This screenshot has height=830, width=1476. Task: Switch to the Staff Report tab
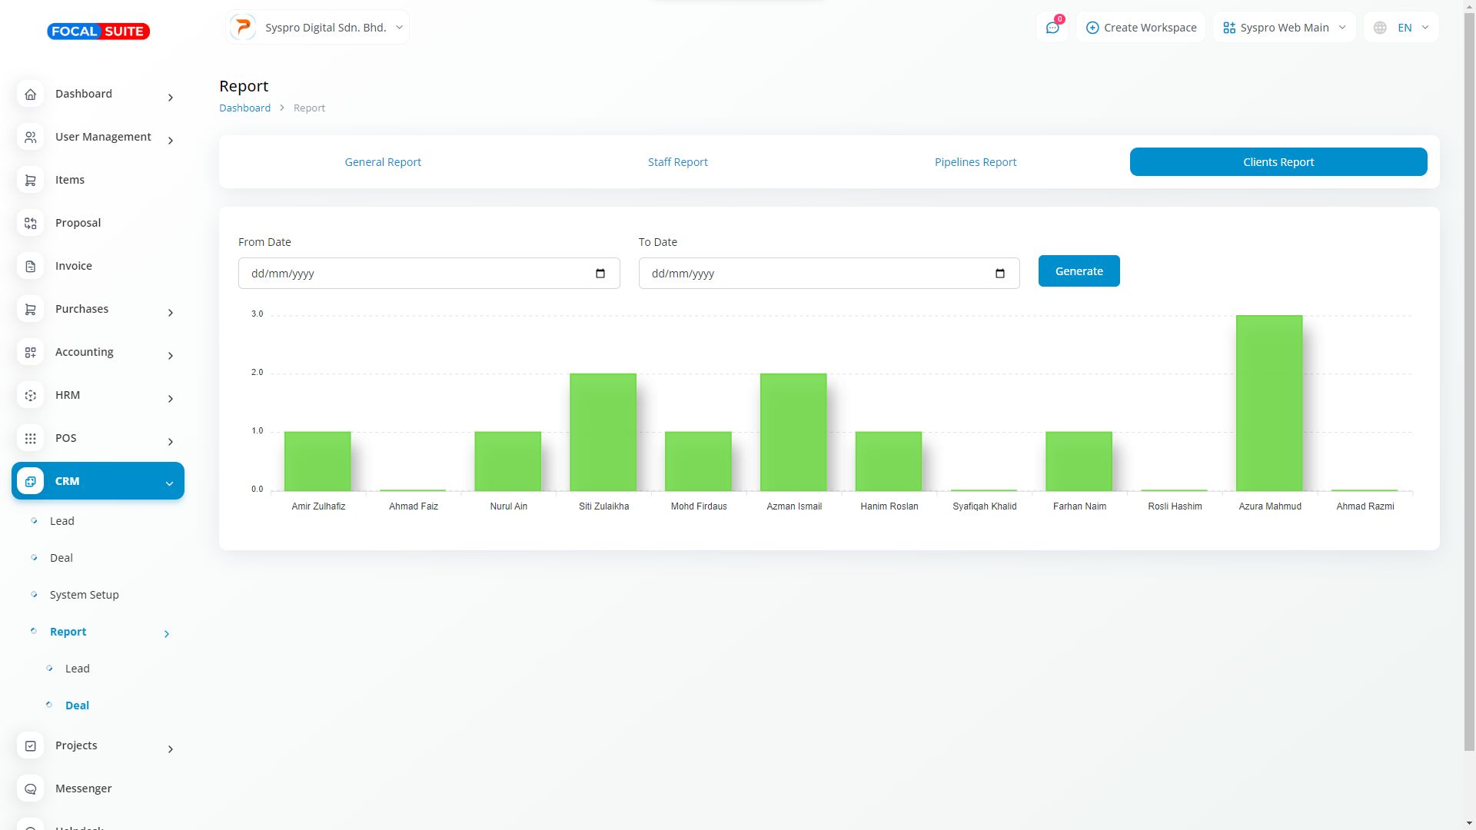[x=677, y=162]
